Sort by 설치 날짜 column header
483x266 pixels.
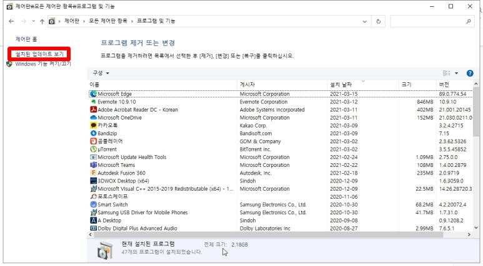point(342,84)
